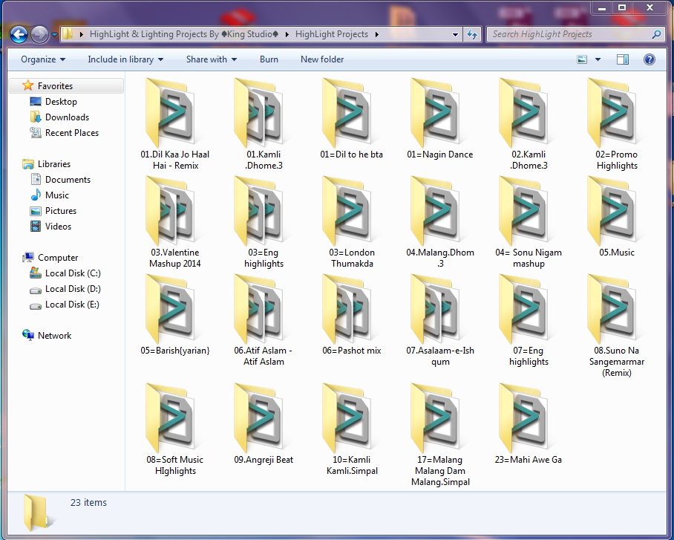The width and height of the screenshot is (674, 540).
Task: Expand breadcrumb arrow after King Studio
Action: coord(287,34)
